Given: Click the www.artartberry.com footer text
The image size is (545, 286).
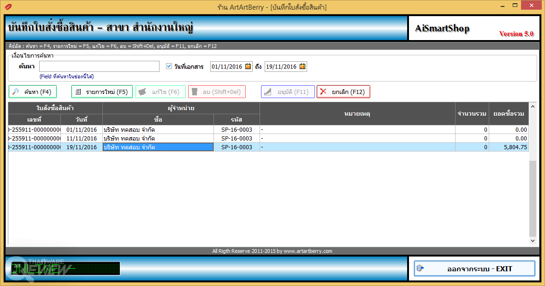Looking at the screenshot, I should [308, 251].
